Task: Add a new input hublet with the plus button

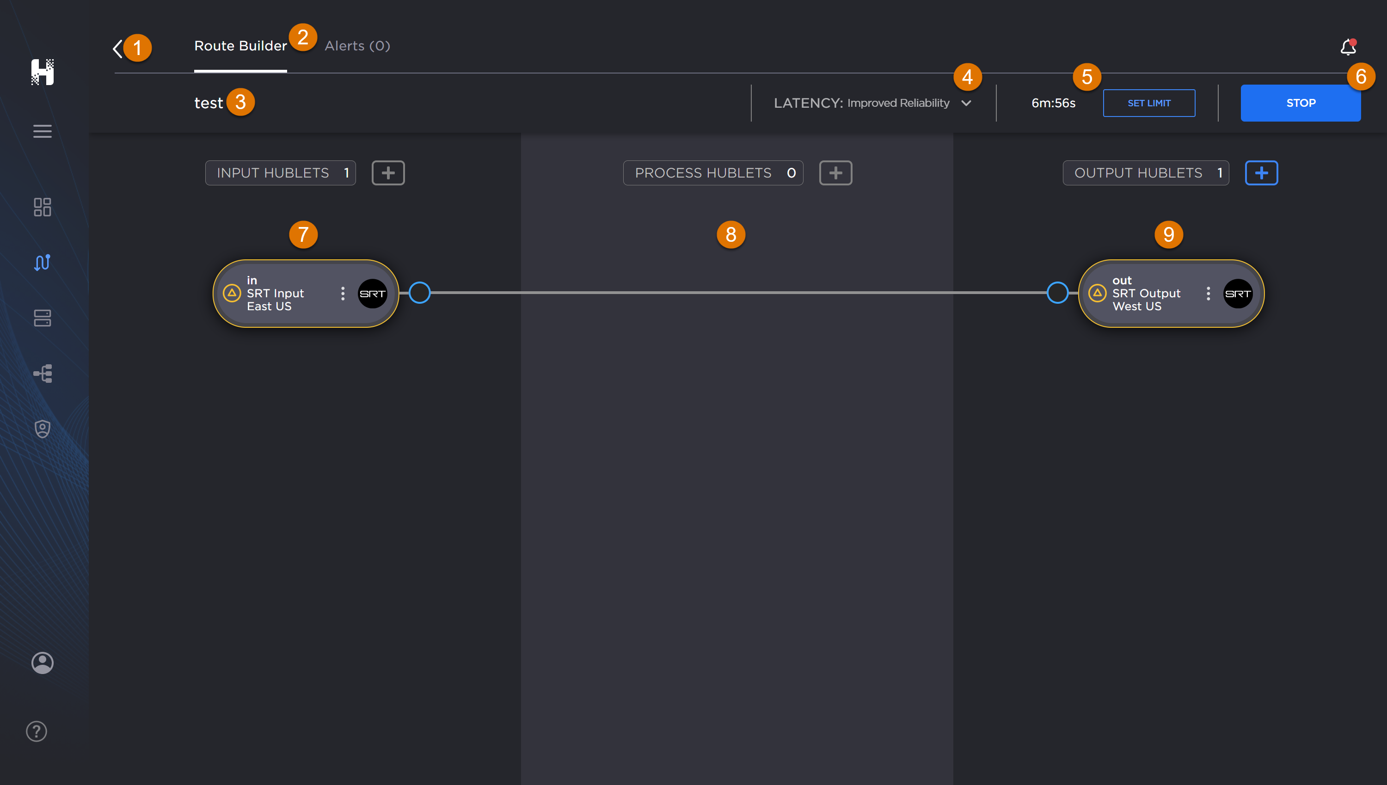Action: [x=388, y=172]
